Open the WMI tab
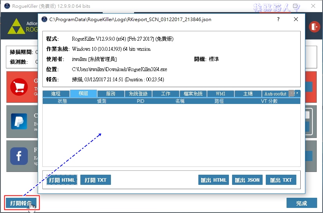Image resolution: width=323 pixels, height=213 pixels. [x=220, y=94]
